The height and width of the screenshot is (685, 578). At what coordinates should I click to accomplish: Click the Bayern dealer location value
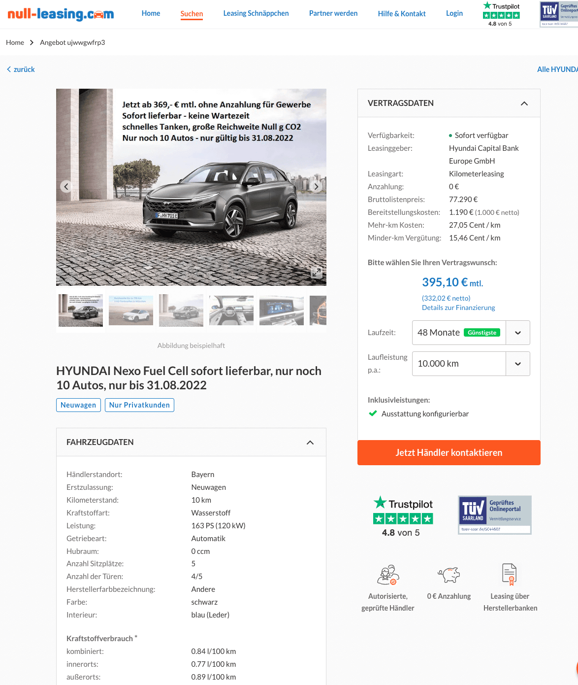(x=203, y=475)
